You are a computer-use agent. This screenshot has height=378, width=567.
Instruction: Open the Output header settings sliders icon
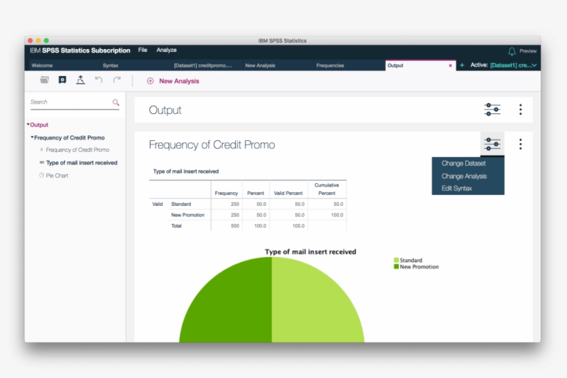[492, 109]
